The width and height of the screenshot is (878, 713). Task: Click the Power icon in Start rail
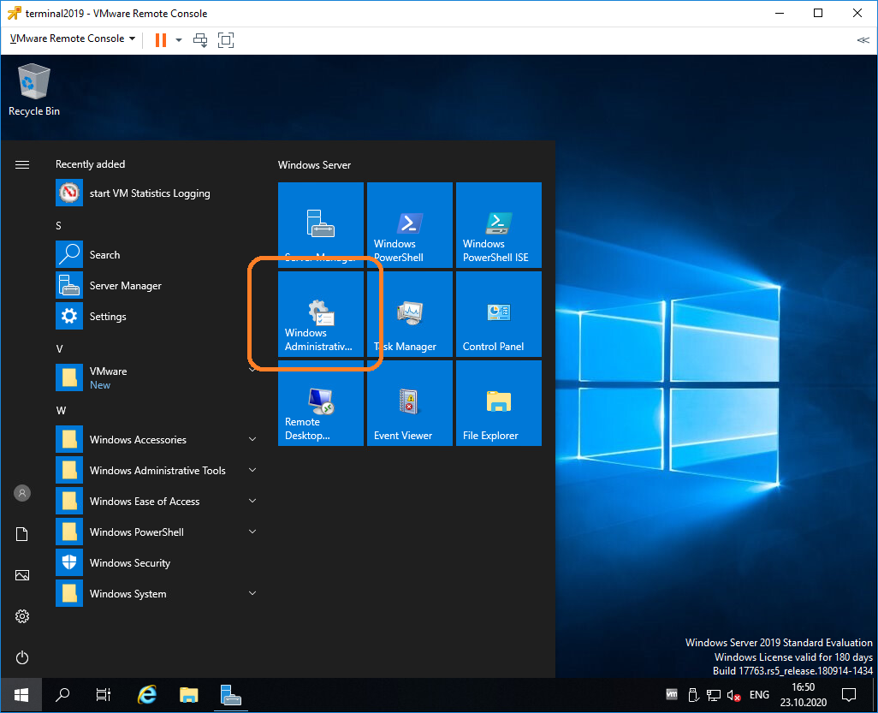point(22,657)
